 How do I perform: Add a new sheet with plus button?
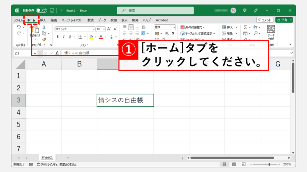(x=68, y=158)
